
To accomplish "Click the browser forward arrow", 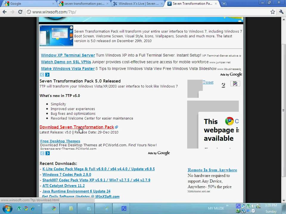I will point(12,12).
